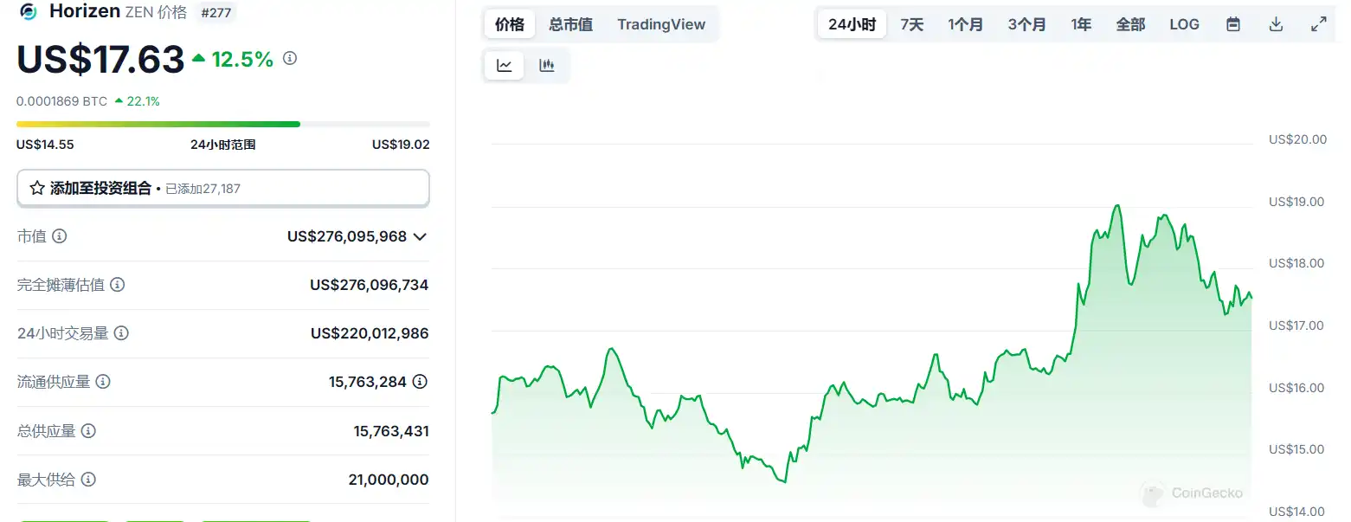Screen dimensions: 1351x522
Task: Click info icon right of 15,763,284
Action: pos(420,382)
